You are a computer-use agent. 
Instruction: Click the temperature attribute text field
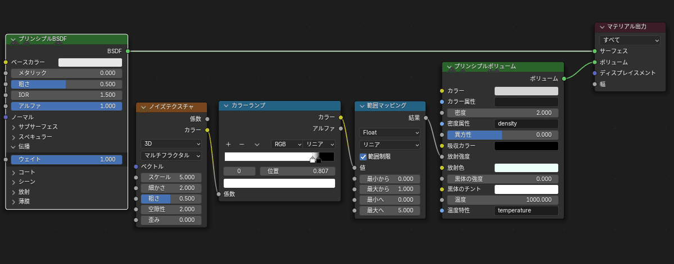click(x=527, y=211)
